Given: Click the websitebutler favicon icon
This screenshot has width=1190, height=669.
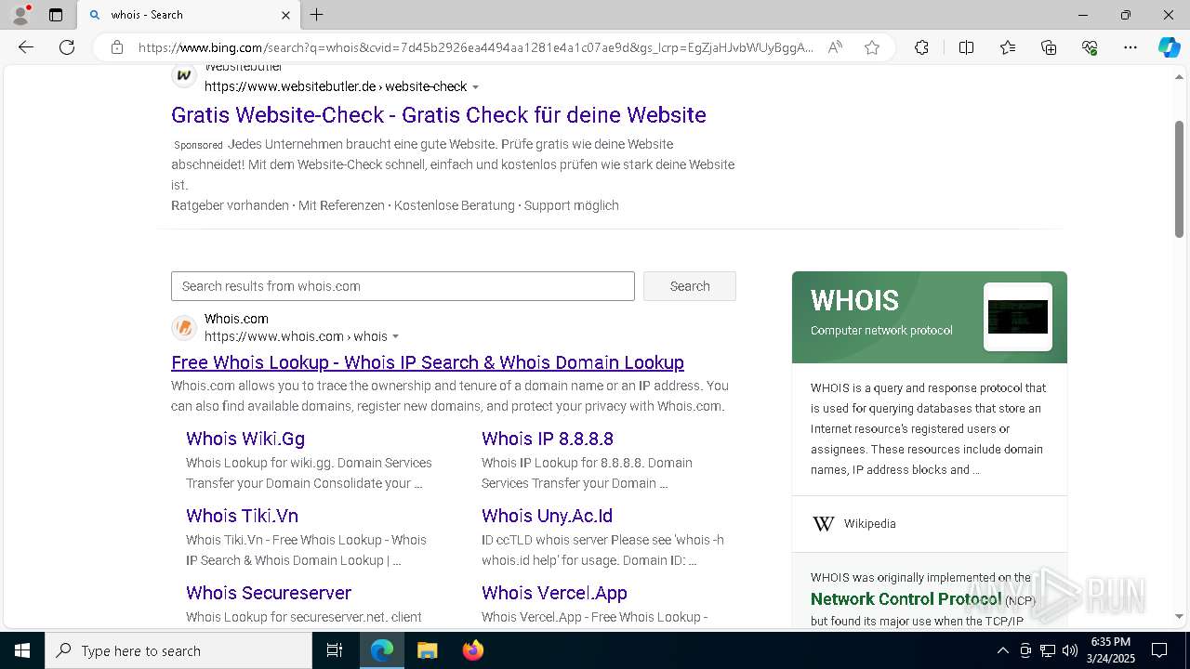Looking at the screenshot, I should [x=184, y=76].
